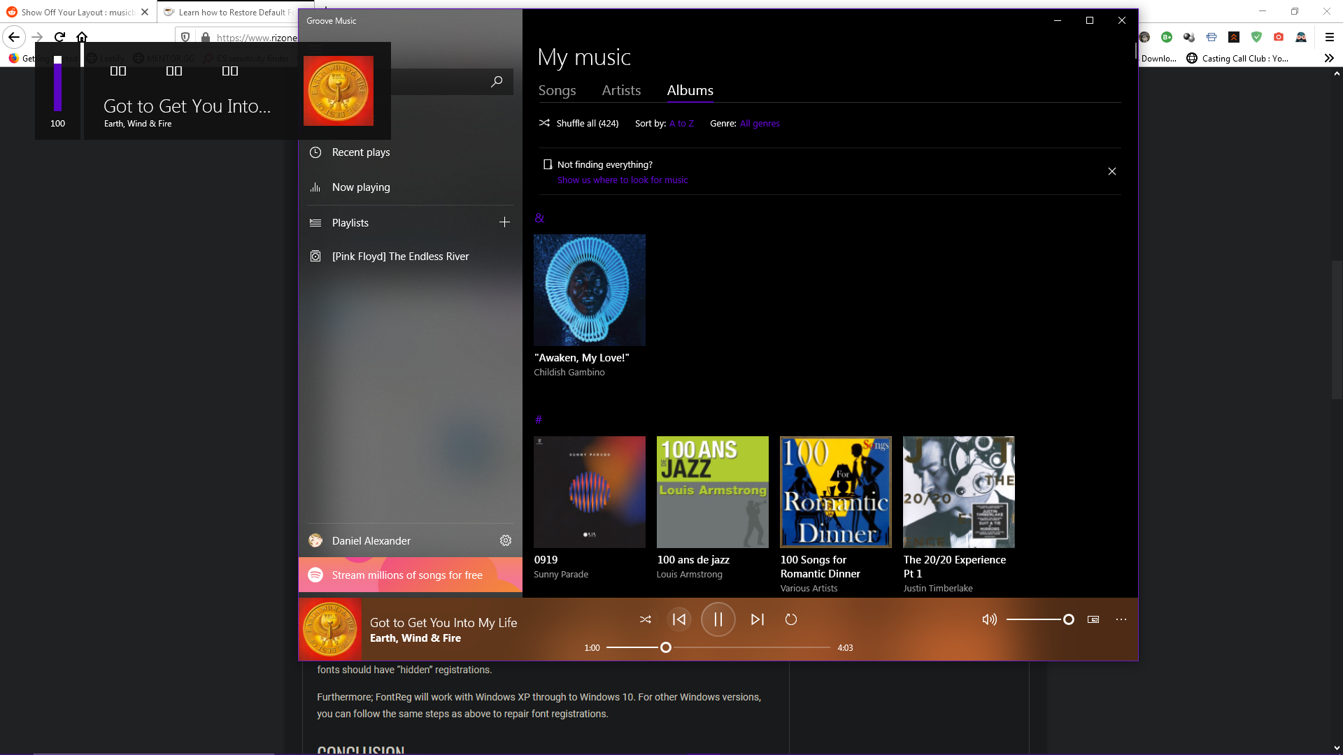Image resolution: width=1343 pixels, height=755 pixels.
Task: Click the red camera extension icon
Action: 1279,37
